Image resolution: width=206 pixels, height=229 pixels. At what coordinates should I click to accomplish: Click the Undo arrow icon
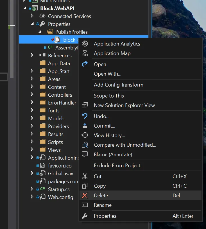[x=85, y=116]
